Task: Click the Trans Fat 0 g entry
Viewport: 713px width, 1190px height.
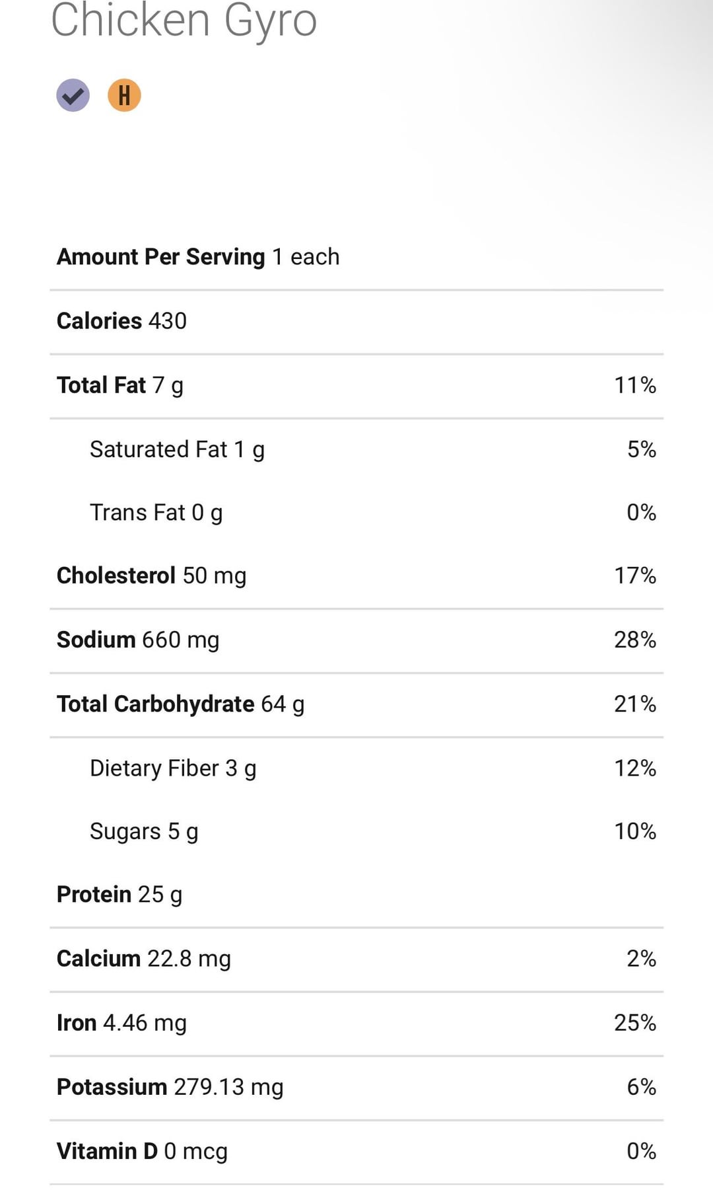Action: [x=156, y=513]
